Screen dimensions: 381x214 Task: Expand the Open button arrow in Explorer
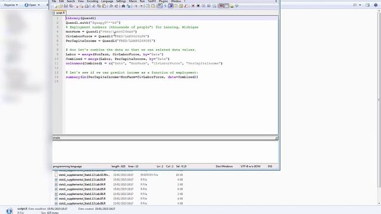coord(39,5)
